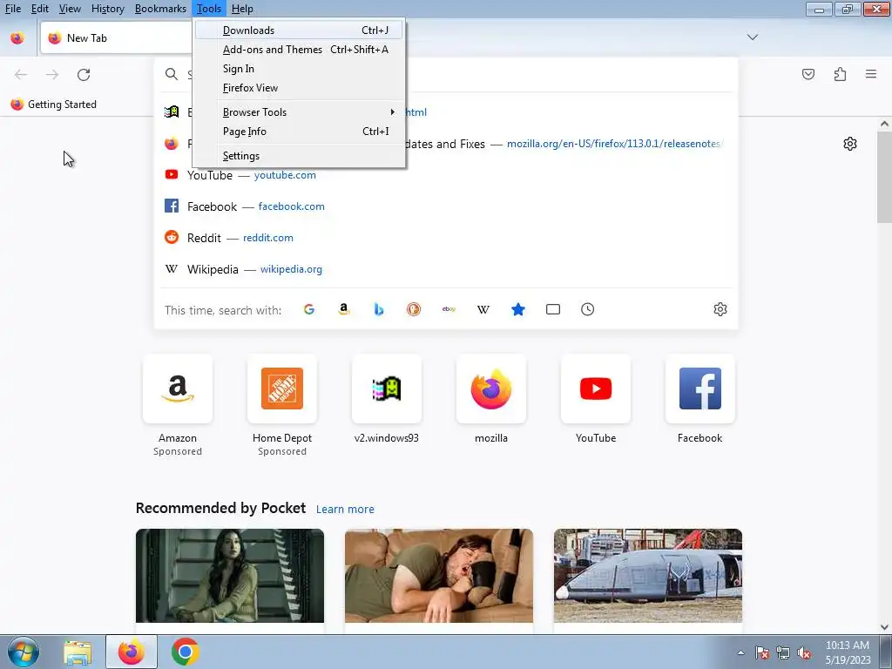This screenshot has width=892, height=669.
Task: Click the Firefox View pinned icon
Action: coord(17,38)
